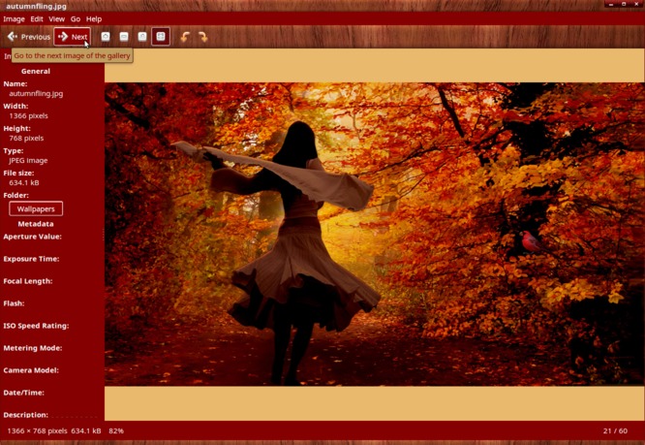This screenshot has width=645, height=445.
Task: Go to the Previous image
Action: tap(29, 37)
